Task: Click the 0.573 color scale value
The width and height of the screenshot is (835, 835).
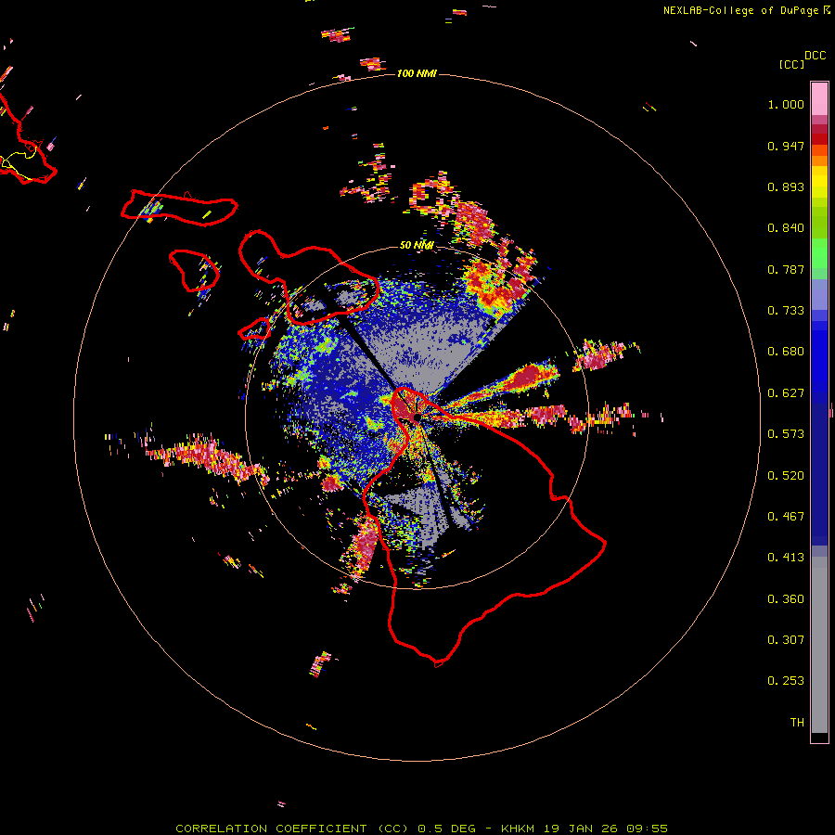Action: 786,434
